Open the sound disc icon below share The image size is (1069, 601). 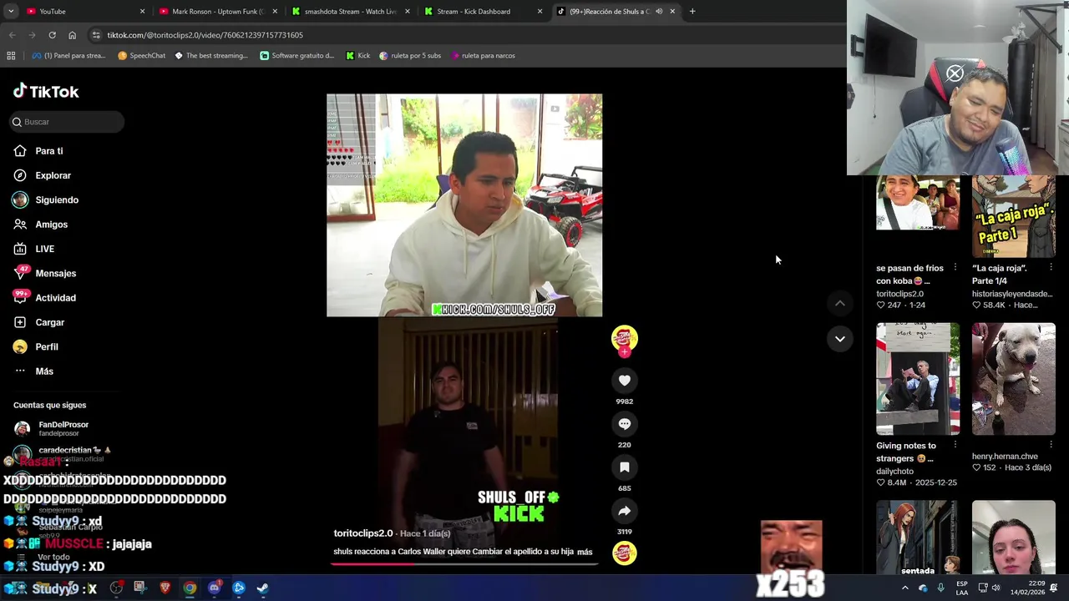pos(624,553)
